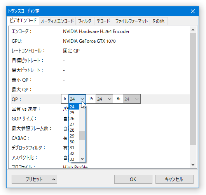This screenshot has width=206, height=195.
Task: Select the デブロックフィルタ row label
Action: click(x=28, y=148)
